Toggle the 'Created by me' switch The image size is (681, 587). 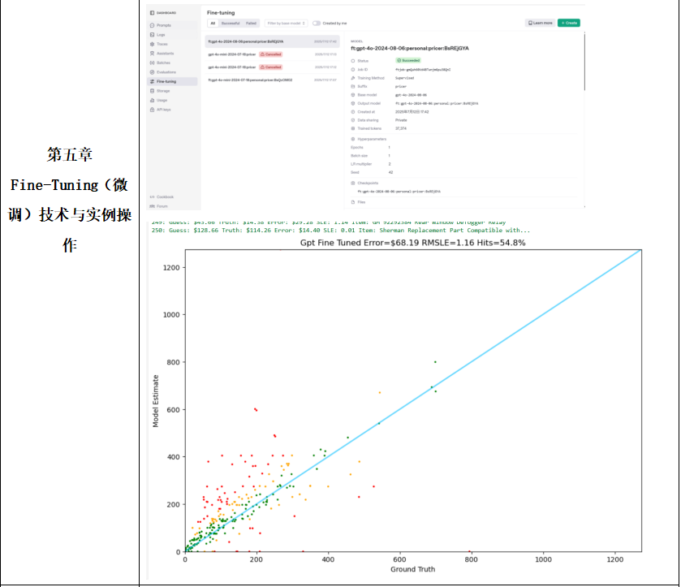point(317,23)
